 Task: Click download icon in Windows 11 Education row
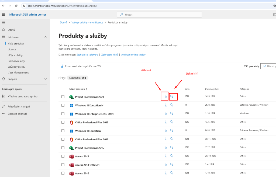166,130
